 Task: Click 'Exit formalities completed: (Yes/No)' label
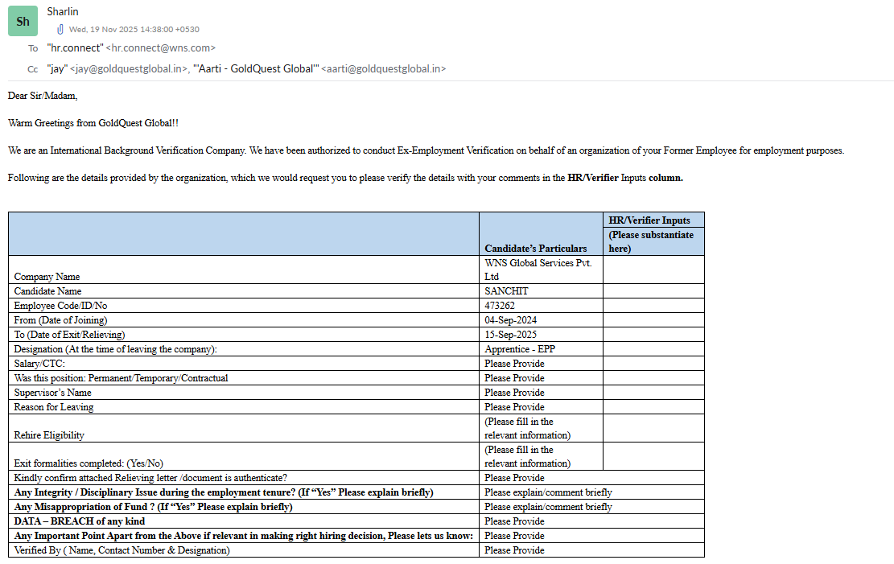pyautogui.click(x=89, y=463)
